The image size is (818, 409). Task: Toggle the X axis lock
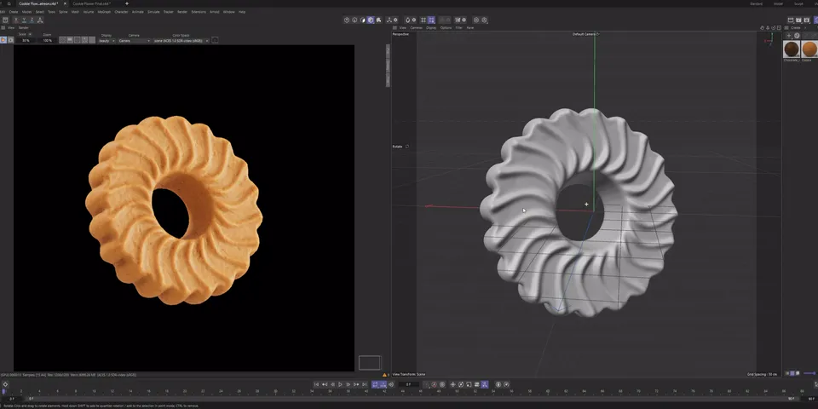[x=16, y=20]
